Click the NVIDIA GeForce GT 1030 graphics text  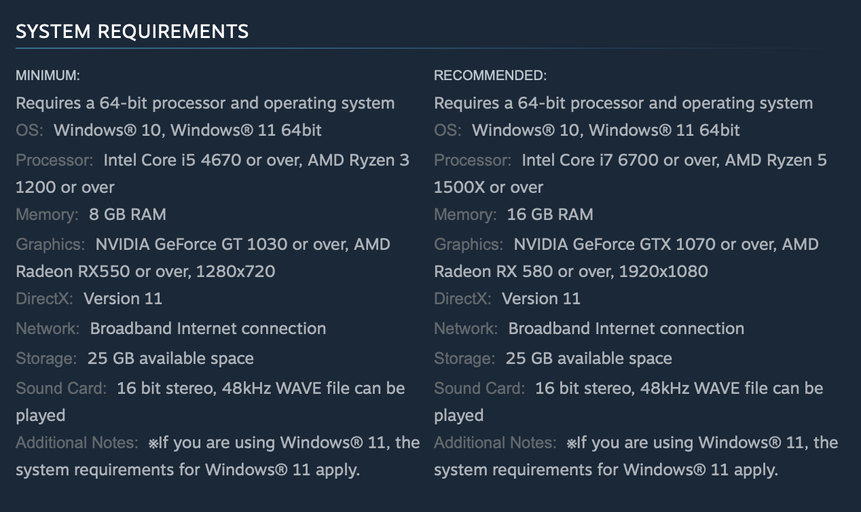191,244
